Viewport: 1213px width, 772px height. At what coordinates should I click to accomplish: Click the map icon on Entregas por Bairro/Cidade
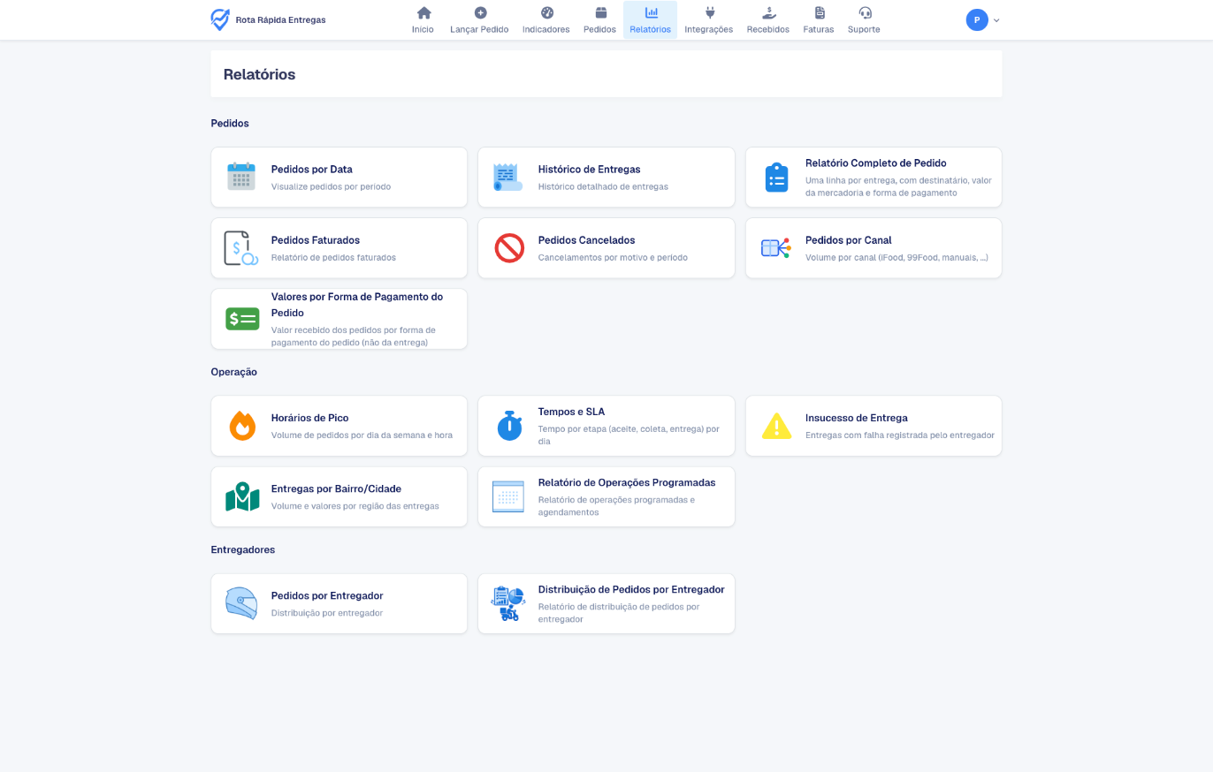tap(242, 496)
